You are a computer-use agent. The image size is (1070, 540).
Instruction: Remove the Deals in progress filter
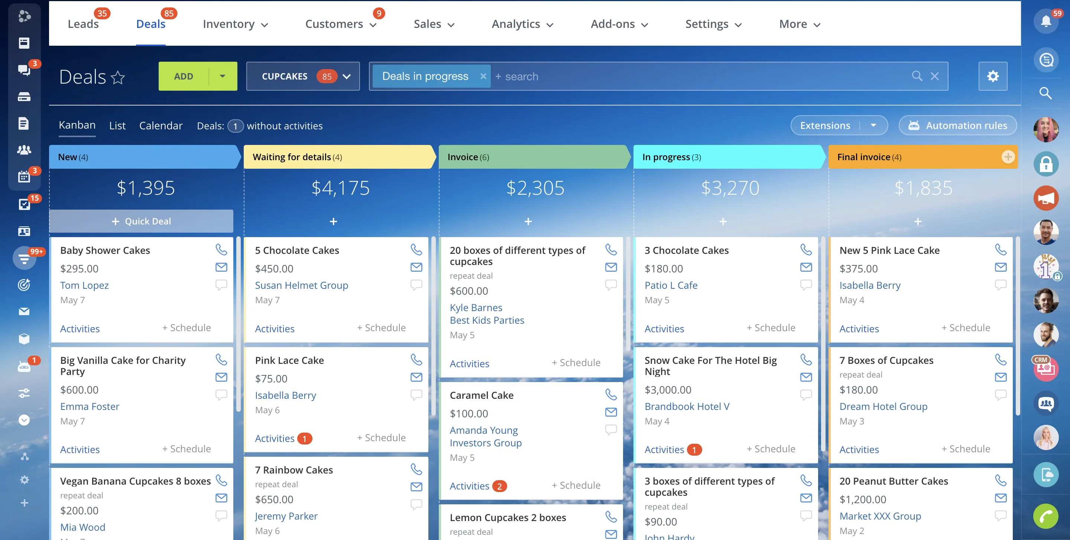click(x=483, y=77)
